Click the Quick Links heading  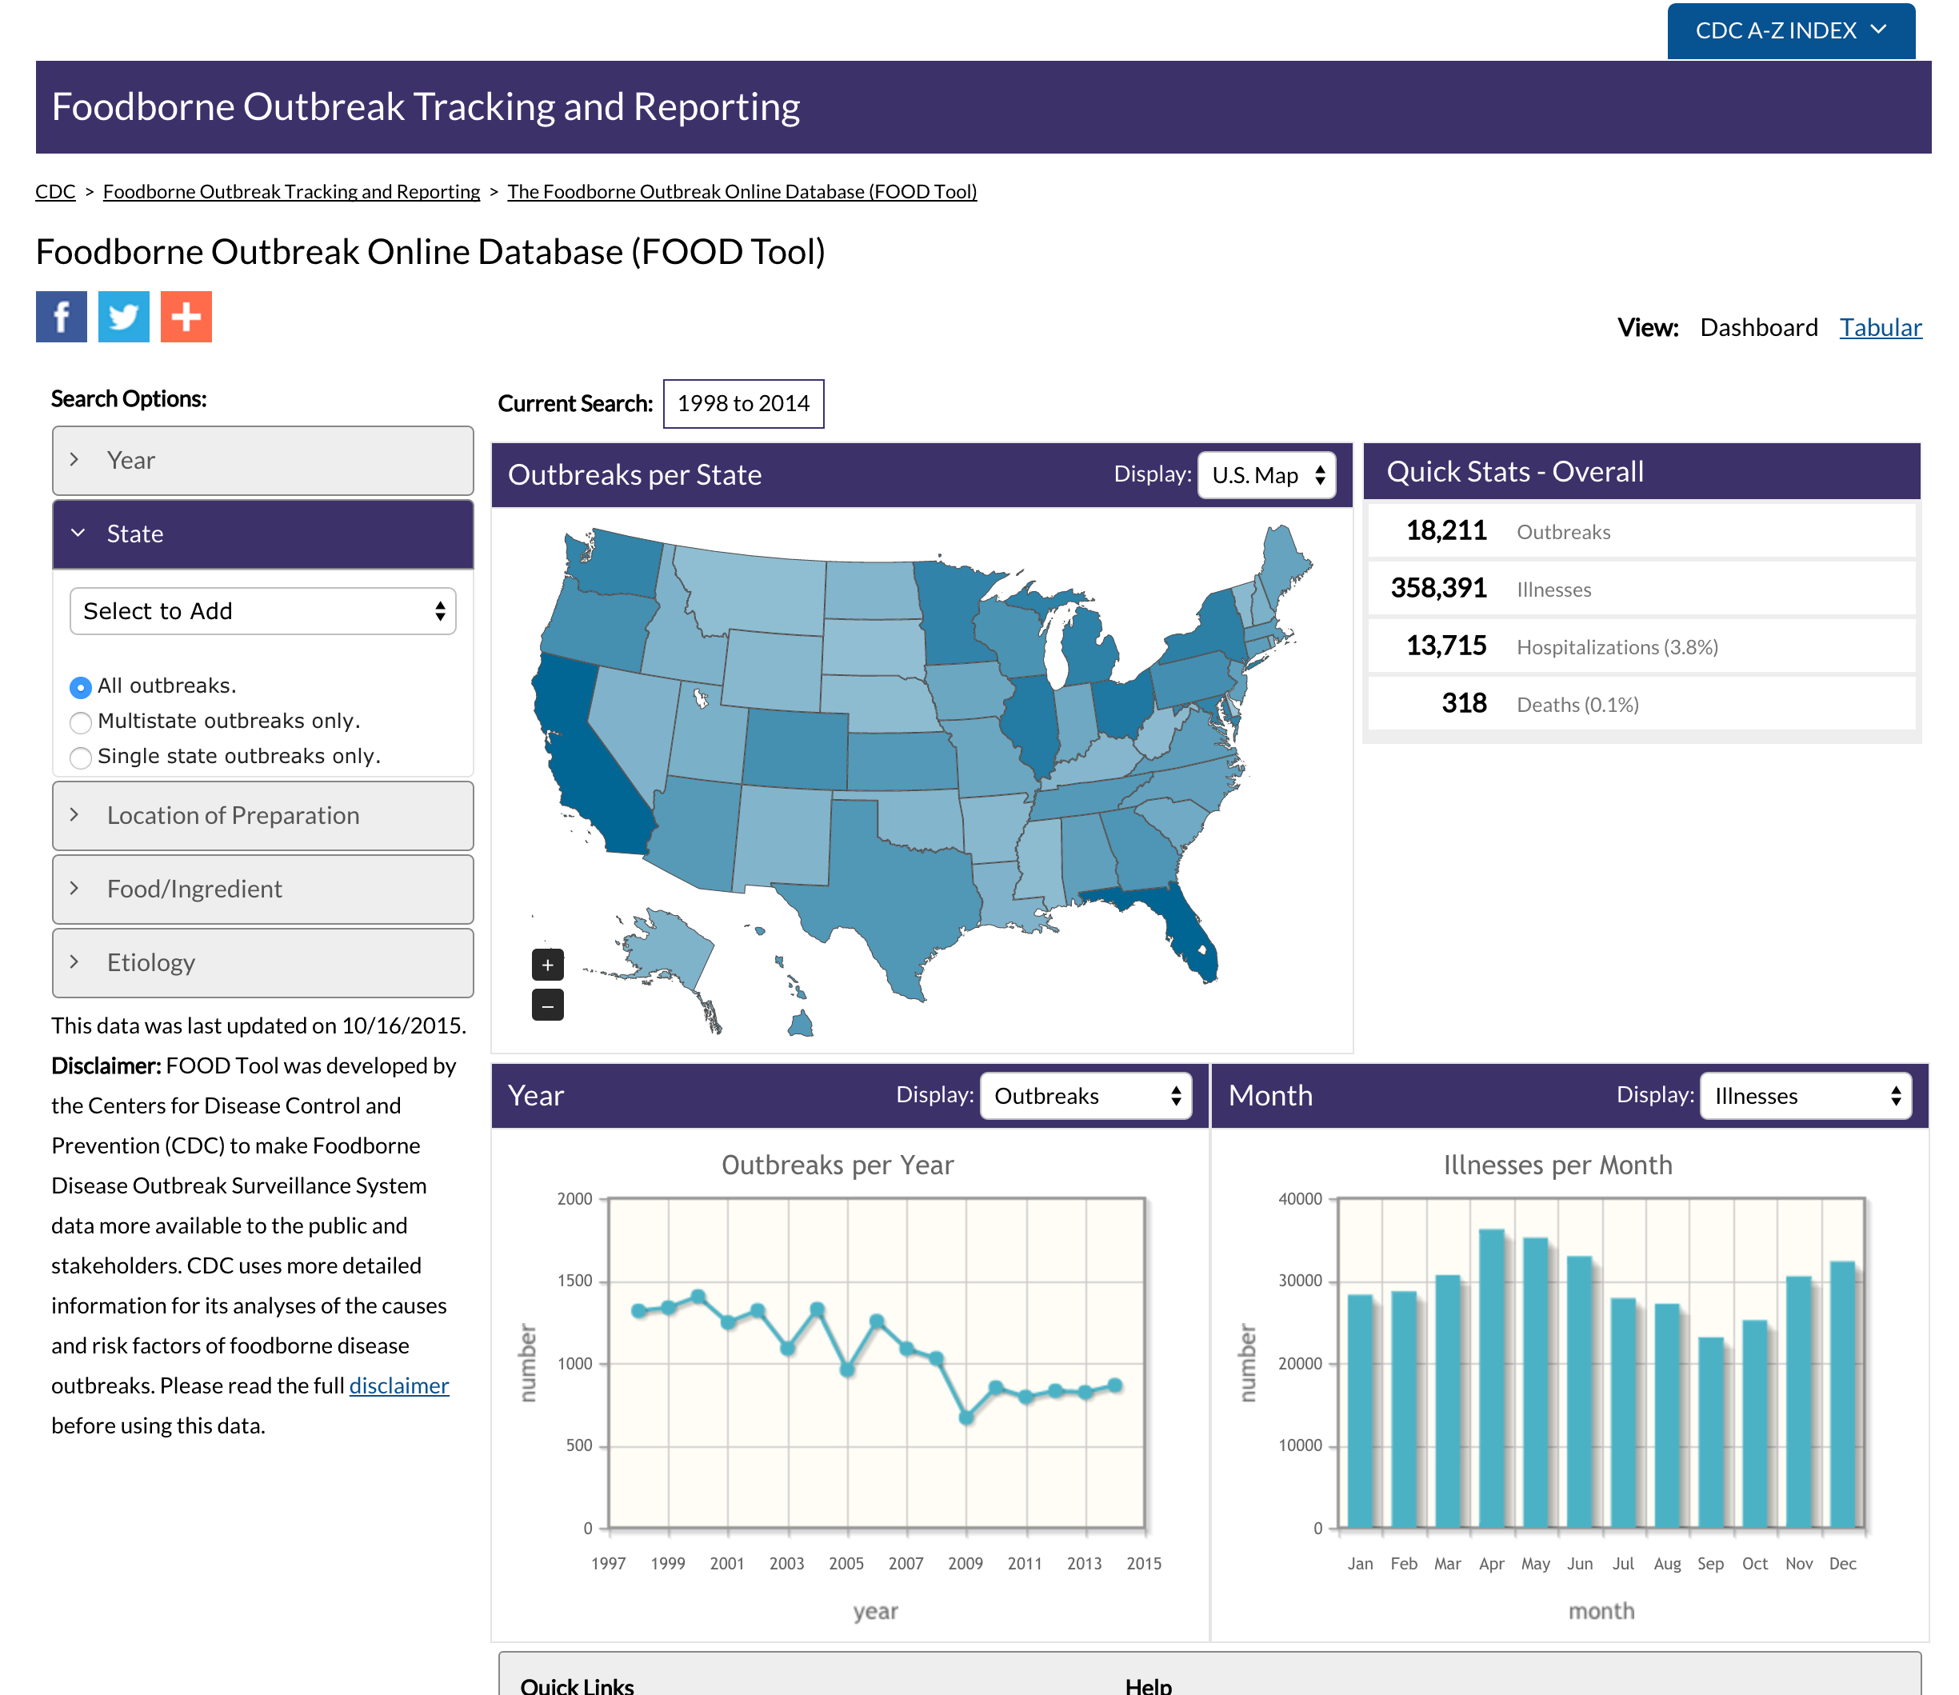click(x=577, y=1685)
